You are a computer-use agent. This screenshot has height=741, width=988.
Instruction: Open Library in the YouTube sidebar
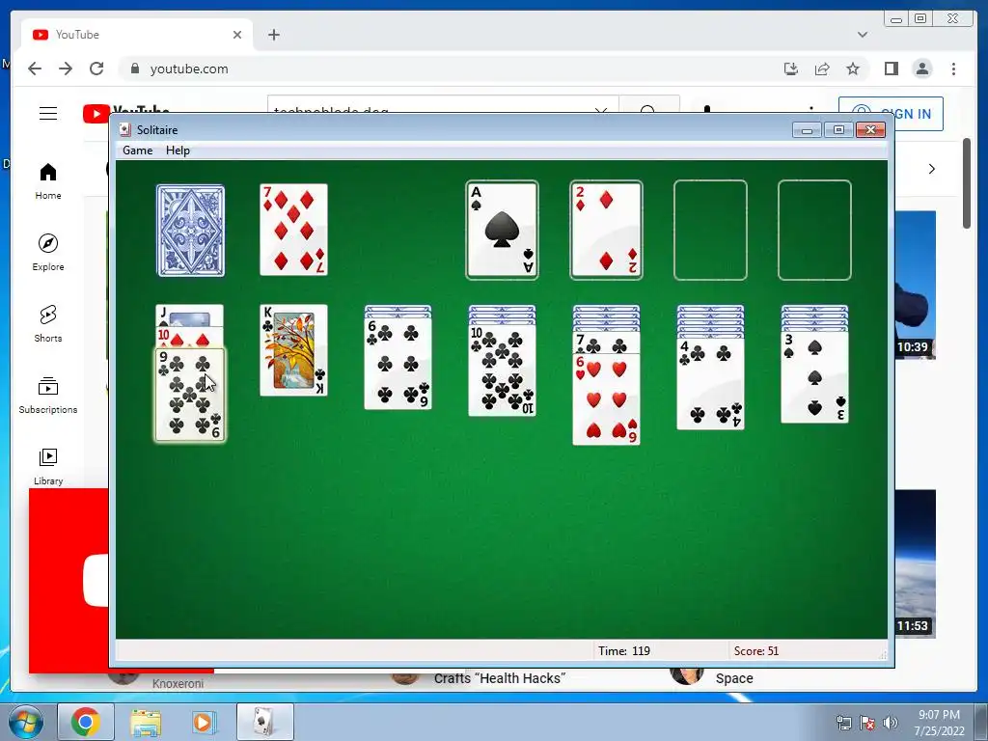[x=48, y=466]
